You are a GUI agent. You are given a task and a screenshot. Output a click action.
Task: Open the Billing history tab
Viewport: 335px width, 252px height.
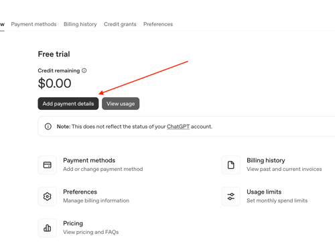point(80,24)
